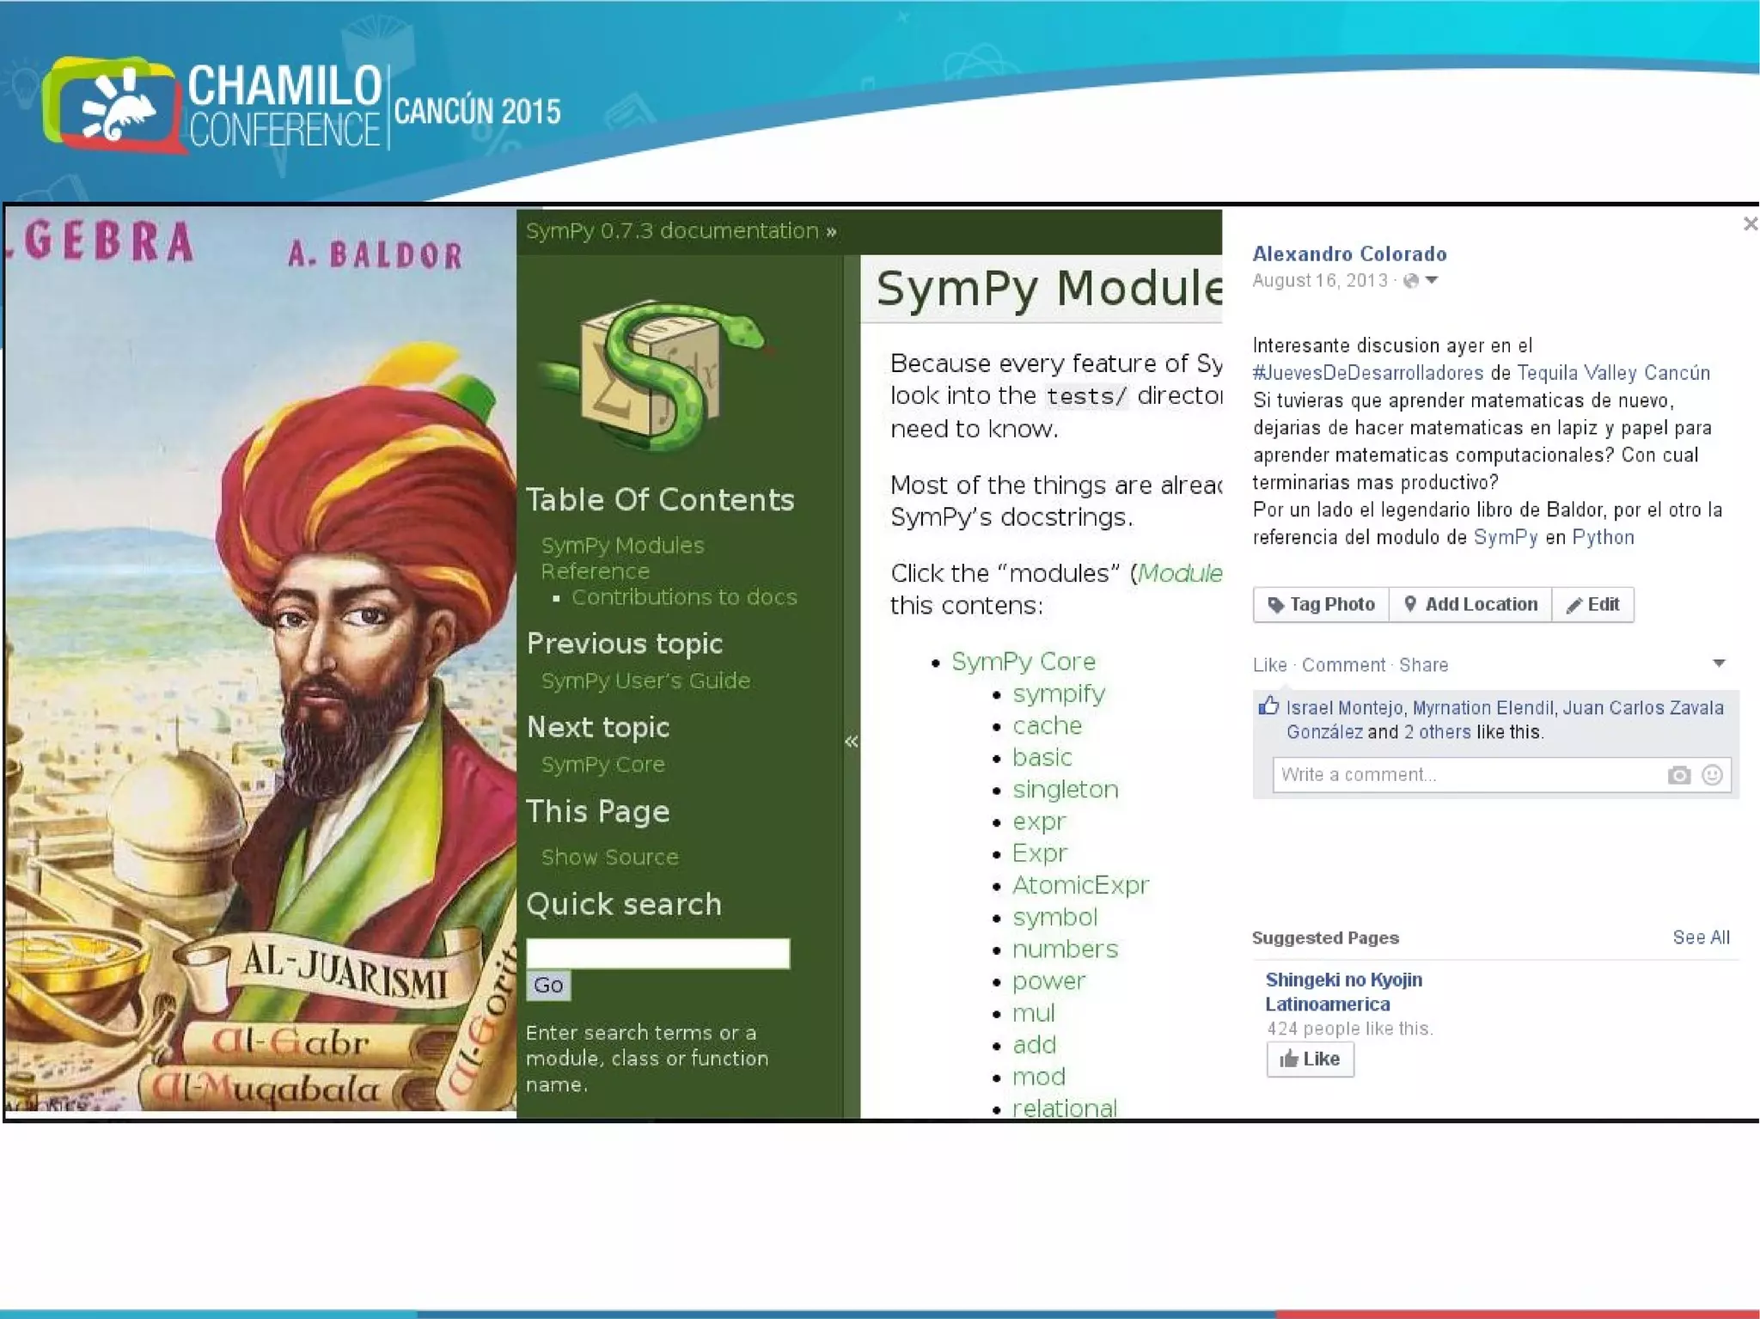The image size is (1760, 1319).
Task: Click the thumbs-up icon beside Israel Montejo
Action: 1268,706
